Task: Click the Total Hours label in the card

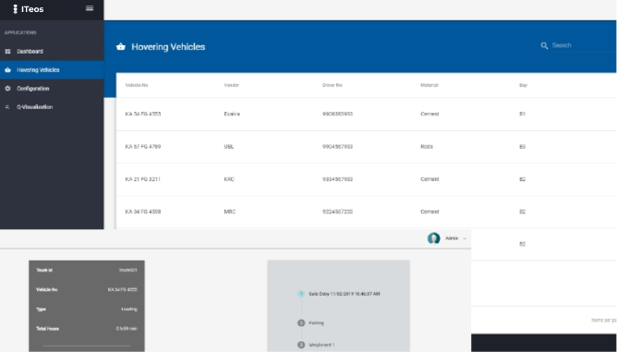Action: coord(48,328)
